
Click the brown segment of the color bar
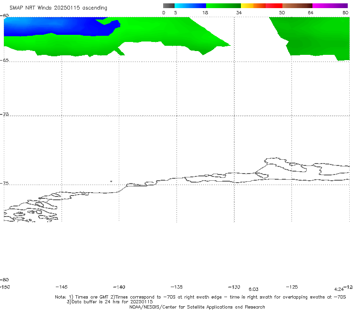click(x=297, y=6)
